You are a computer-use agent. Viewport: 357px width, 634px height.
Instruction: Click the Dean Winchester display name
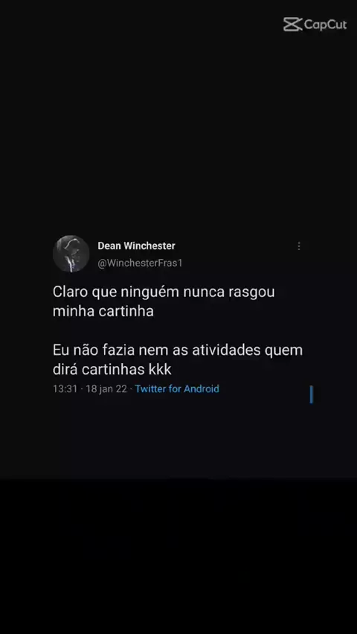[136, 246]
